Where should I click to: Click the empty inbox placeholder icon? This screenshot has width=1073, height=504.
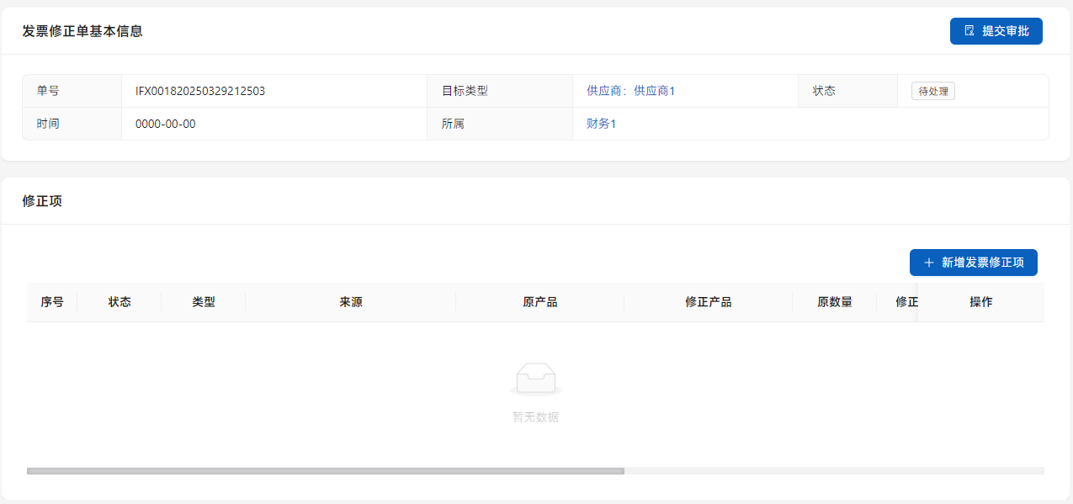535,379
